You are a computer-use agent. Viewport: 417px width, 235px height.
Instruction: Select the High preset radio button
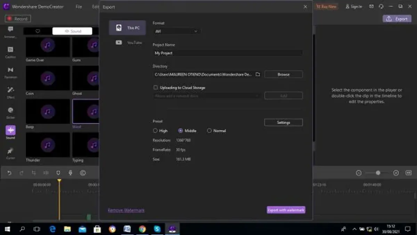155,131
